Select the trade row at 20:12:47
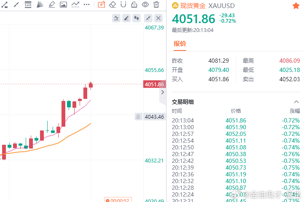Screen dimensions: 305x202 [x=236, y=154]
